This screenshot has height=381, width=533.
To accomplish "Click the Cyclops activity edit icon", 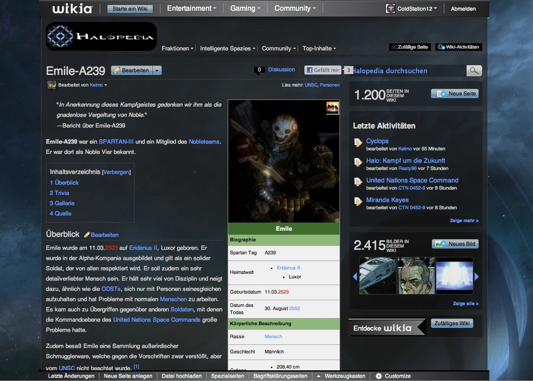I will point(358,143).
